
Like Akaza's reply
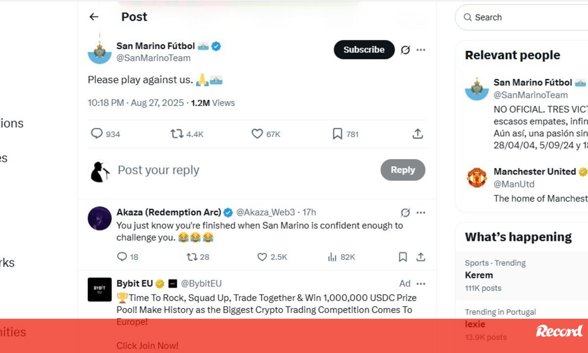pyautogui.click(x=262, y=257)
